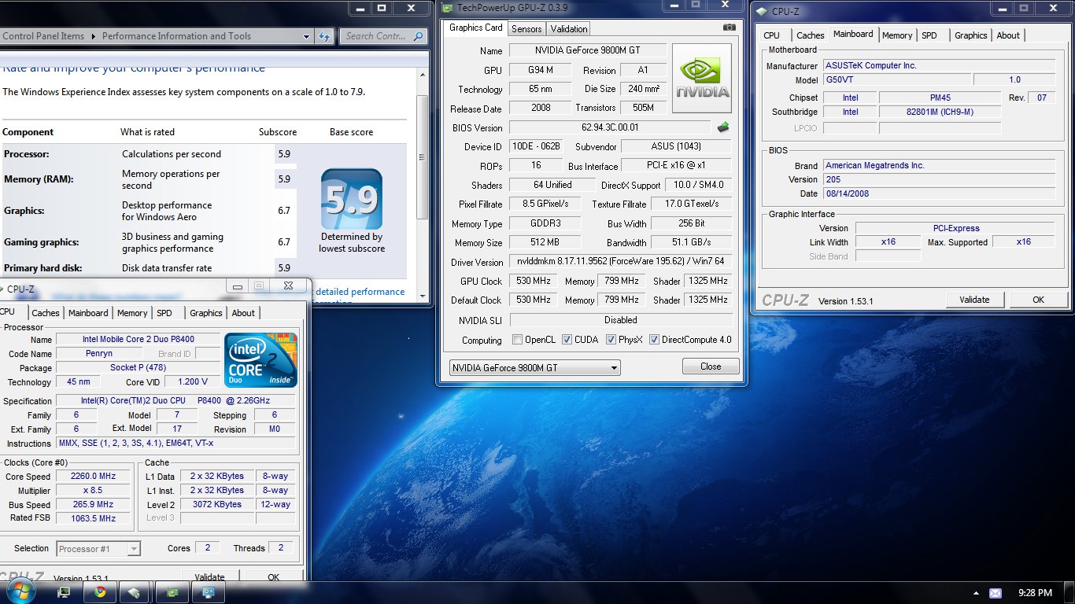Expand the Control Panel address bar history dropdown

point(307,36)
